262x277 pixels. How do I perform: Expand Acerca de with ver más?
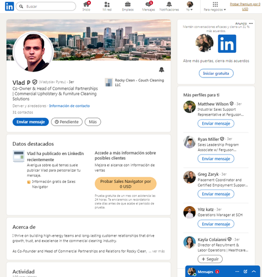click(158, 251)
